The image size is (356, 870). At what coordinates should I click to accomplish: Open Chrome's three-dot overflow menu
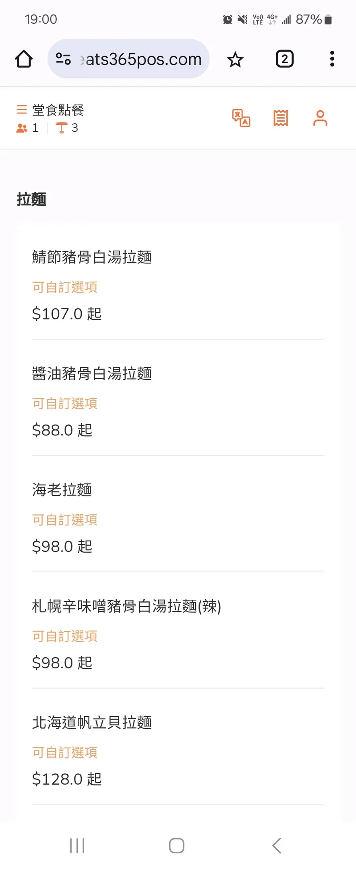point(332,59)
